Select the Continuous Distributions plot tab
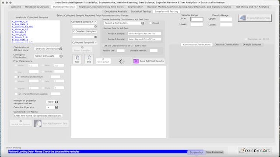The image size is (280, 157). 196,44
